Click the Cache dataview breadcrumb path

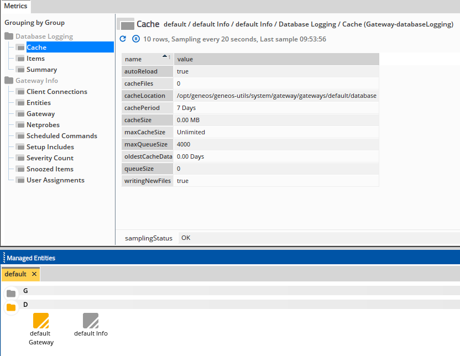pos(309,24)
